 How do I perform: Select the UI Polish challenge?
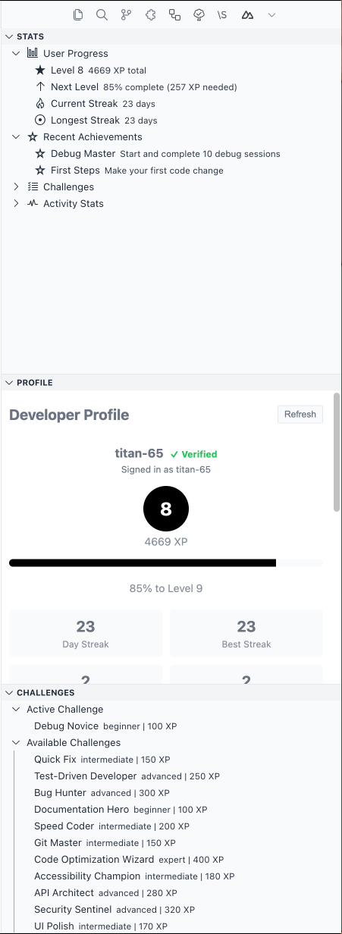[x=171, y=926]
